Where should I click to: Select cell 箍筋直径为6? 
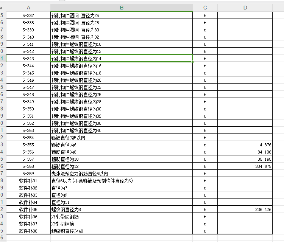(122, 145)
